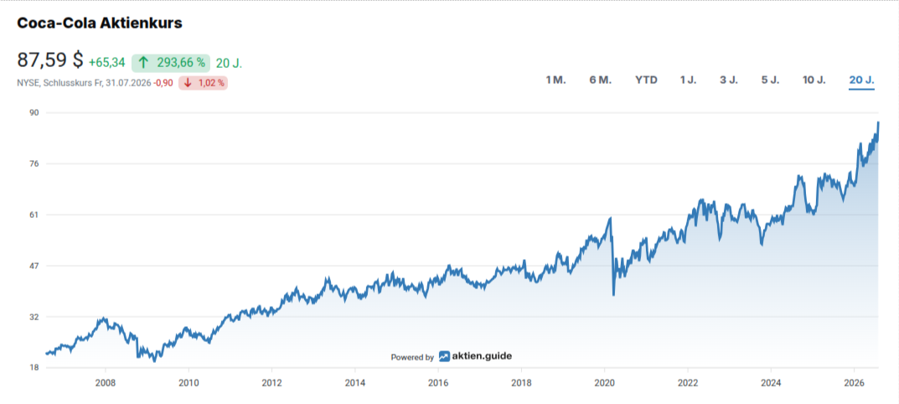Click the aktien.guide chart logo icon

444,356
